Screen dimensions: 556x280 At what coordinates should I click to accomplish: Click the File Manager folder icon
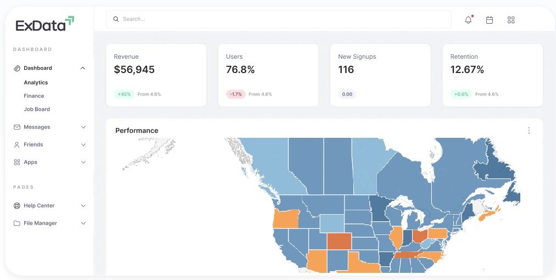(17, 223)
